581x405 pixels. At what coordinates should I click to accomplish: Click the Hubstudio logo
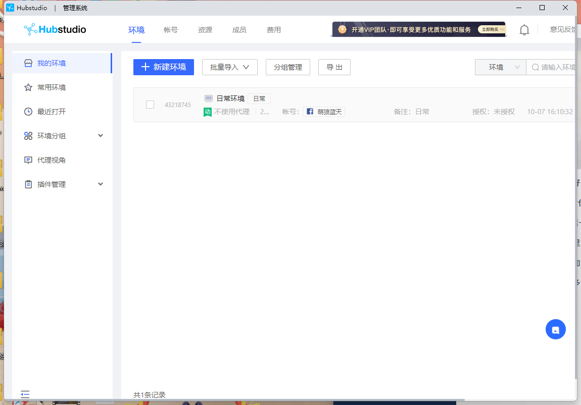55,29
